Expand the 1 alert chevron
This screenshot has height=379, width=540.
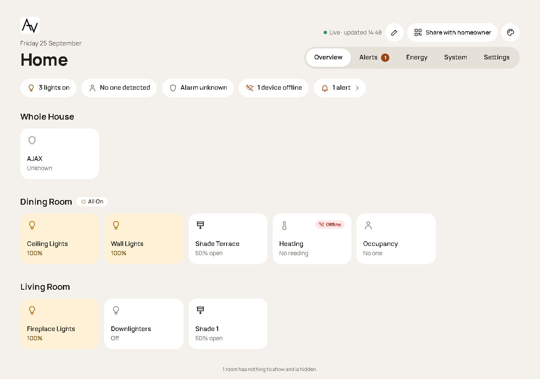pos(357,88)
